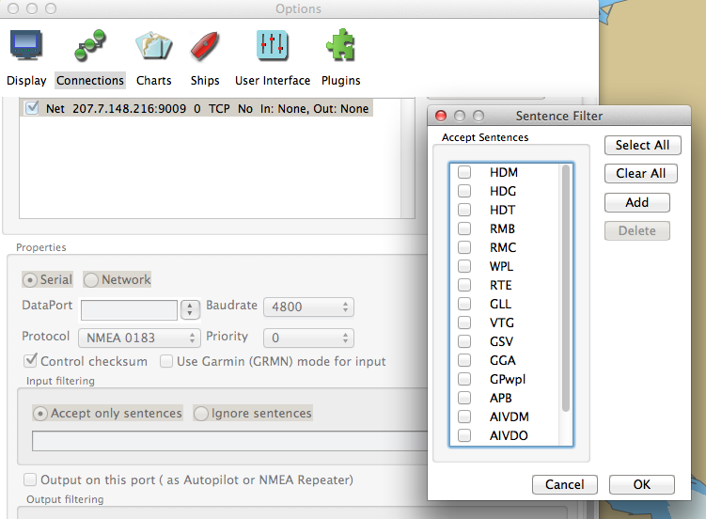Viewport: 706px width, 519px height.
Task: Open the Display settings icon
Action: point(26,45)
